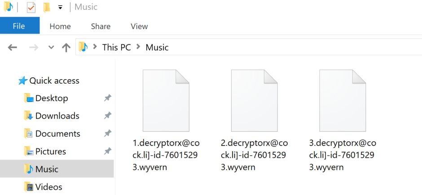Viewport: 422px width, 195px height.
Task: Click the pin icon next to Downloads
Action: pos(108,116)
